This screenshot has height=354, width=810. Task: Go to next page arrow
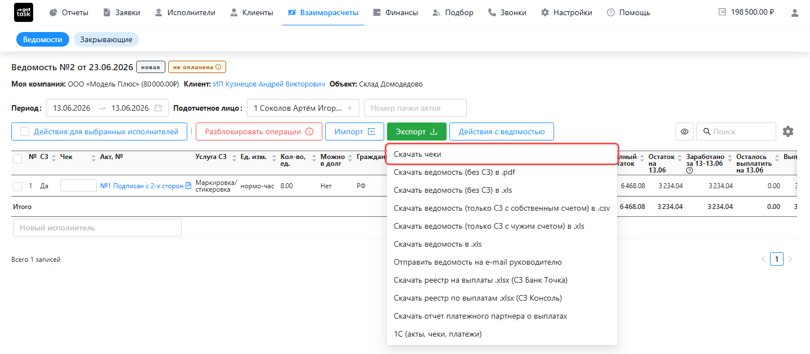coord(790,259)
